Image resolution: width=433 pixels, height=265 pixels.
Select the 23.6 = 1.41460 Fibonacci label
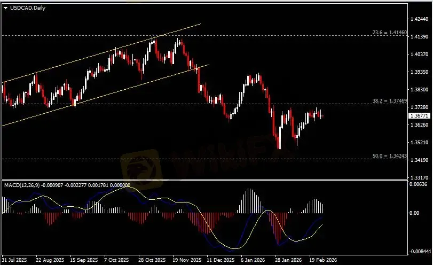click(390, 33)
